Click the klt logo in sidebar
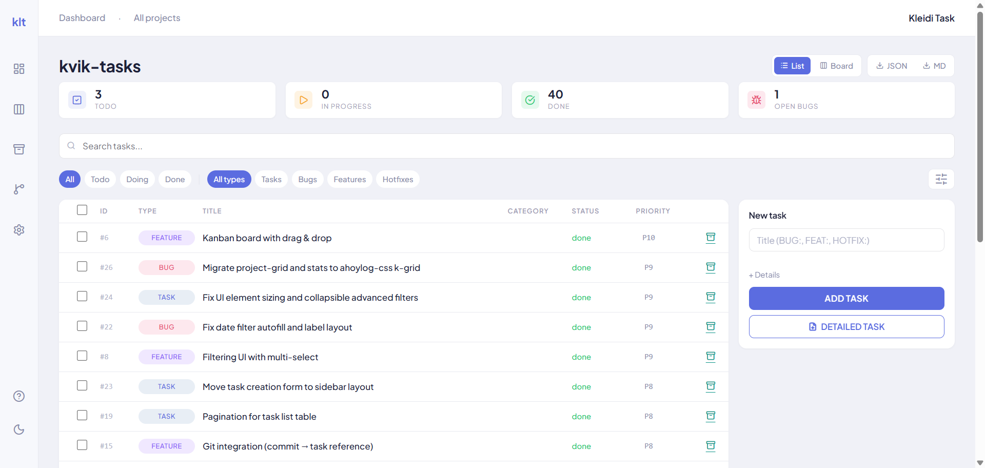Viewport: 985px width, 468px height. pyautogui.click(x=19, y=22)
